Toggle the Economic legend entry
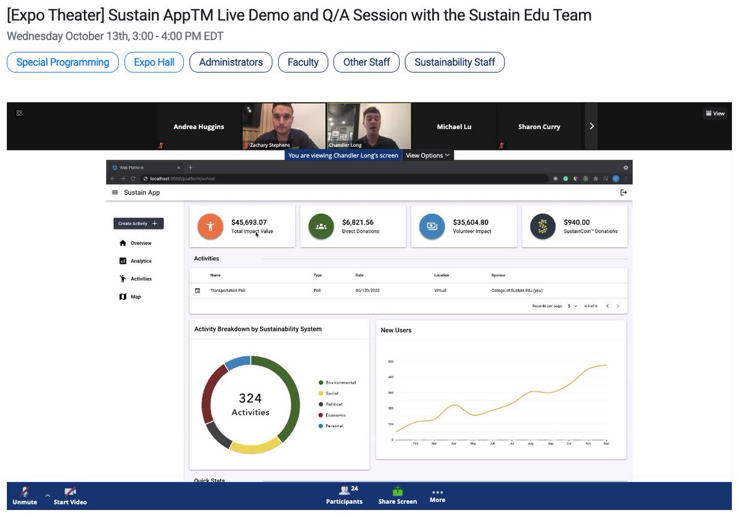Viewport: 740px width, 518px height. (x=332, y=415)
